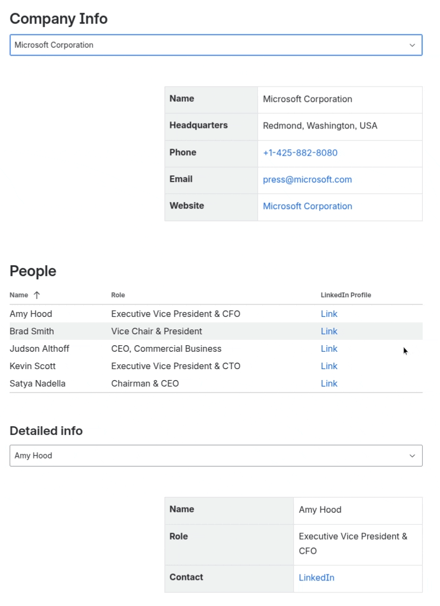This screenshot has width=440, height=606.
Task: Open the Amy Hood detailed info dropdown
Action: pyautogui.click(x=216, y=456)
